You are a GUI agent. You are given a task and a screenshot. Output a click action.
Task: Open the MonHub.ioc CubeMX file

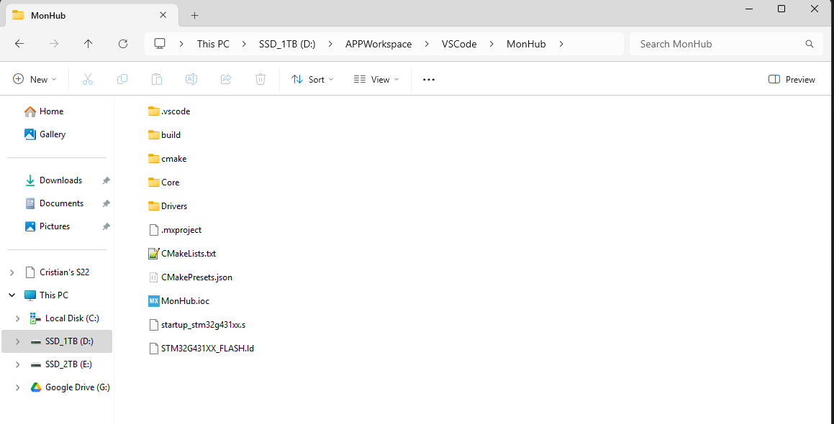tap(178, 300)
